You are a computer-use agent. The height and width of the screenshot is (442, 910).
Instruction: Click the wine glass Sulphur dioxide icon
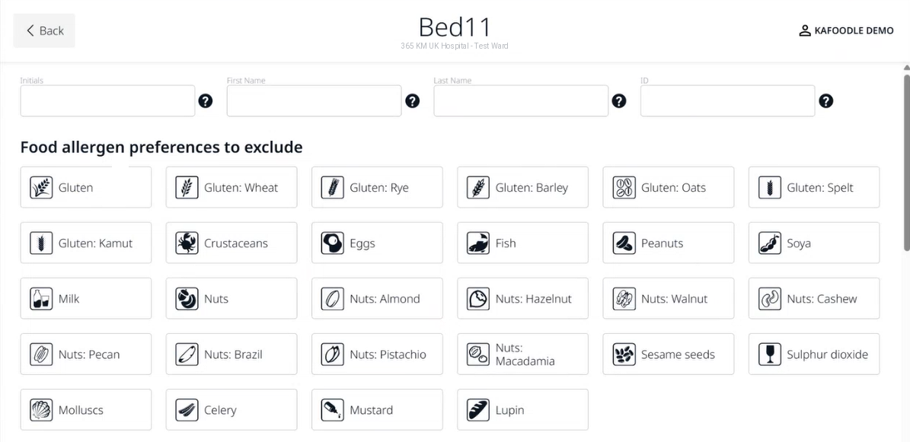pyautogui.click(x=770, y=355)
